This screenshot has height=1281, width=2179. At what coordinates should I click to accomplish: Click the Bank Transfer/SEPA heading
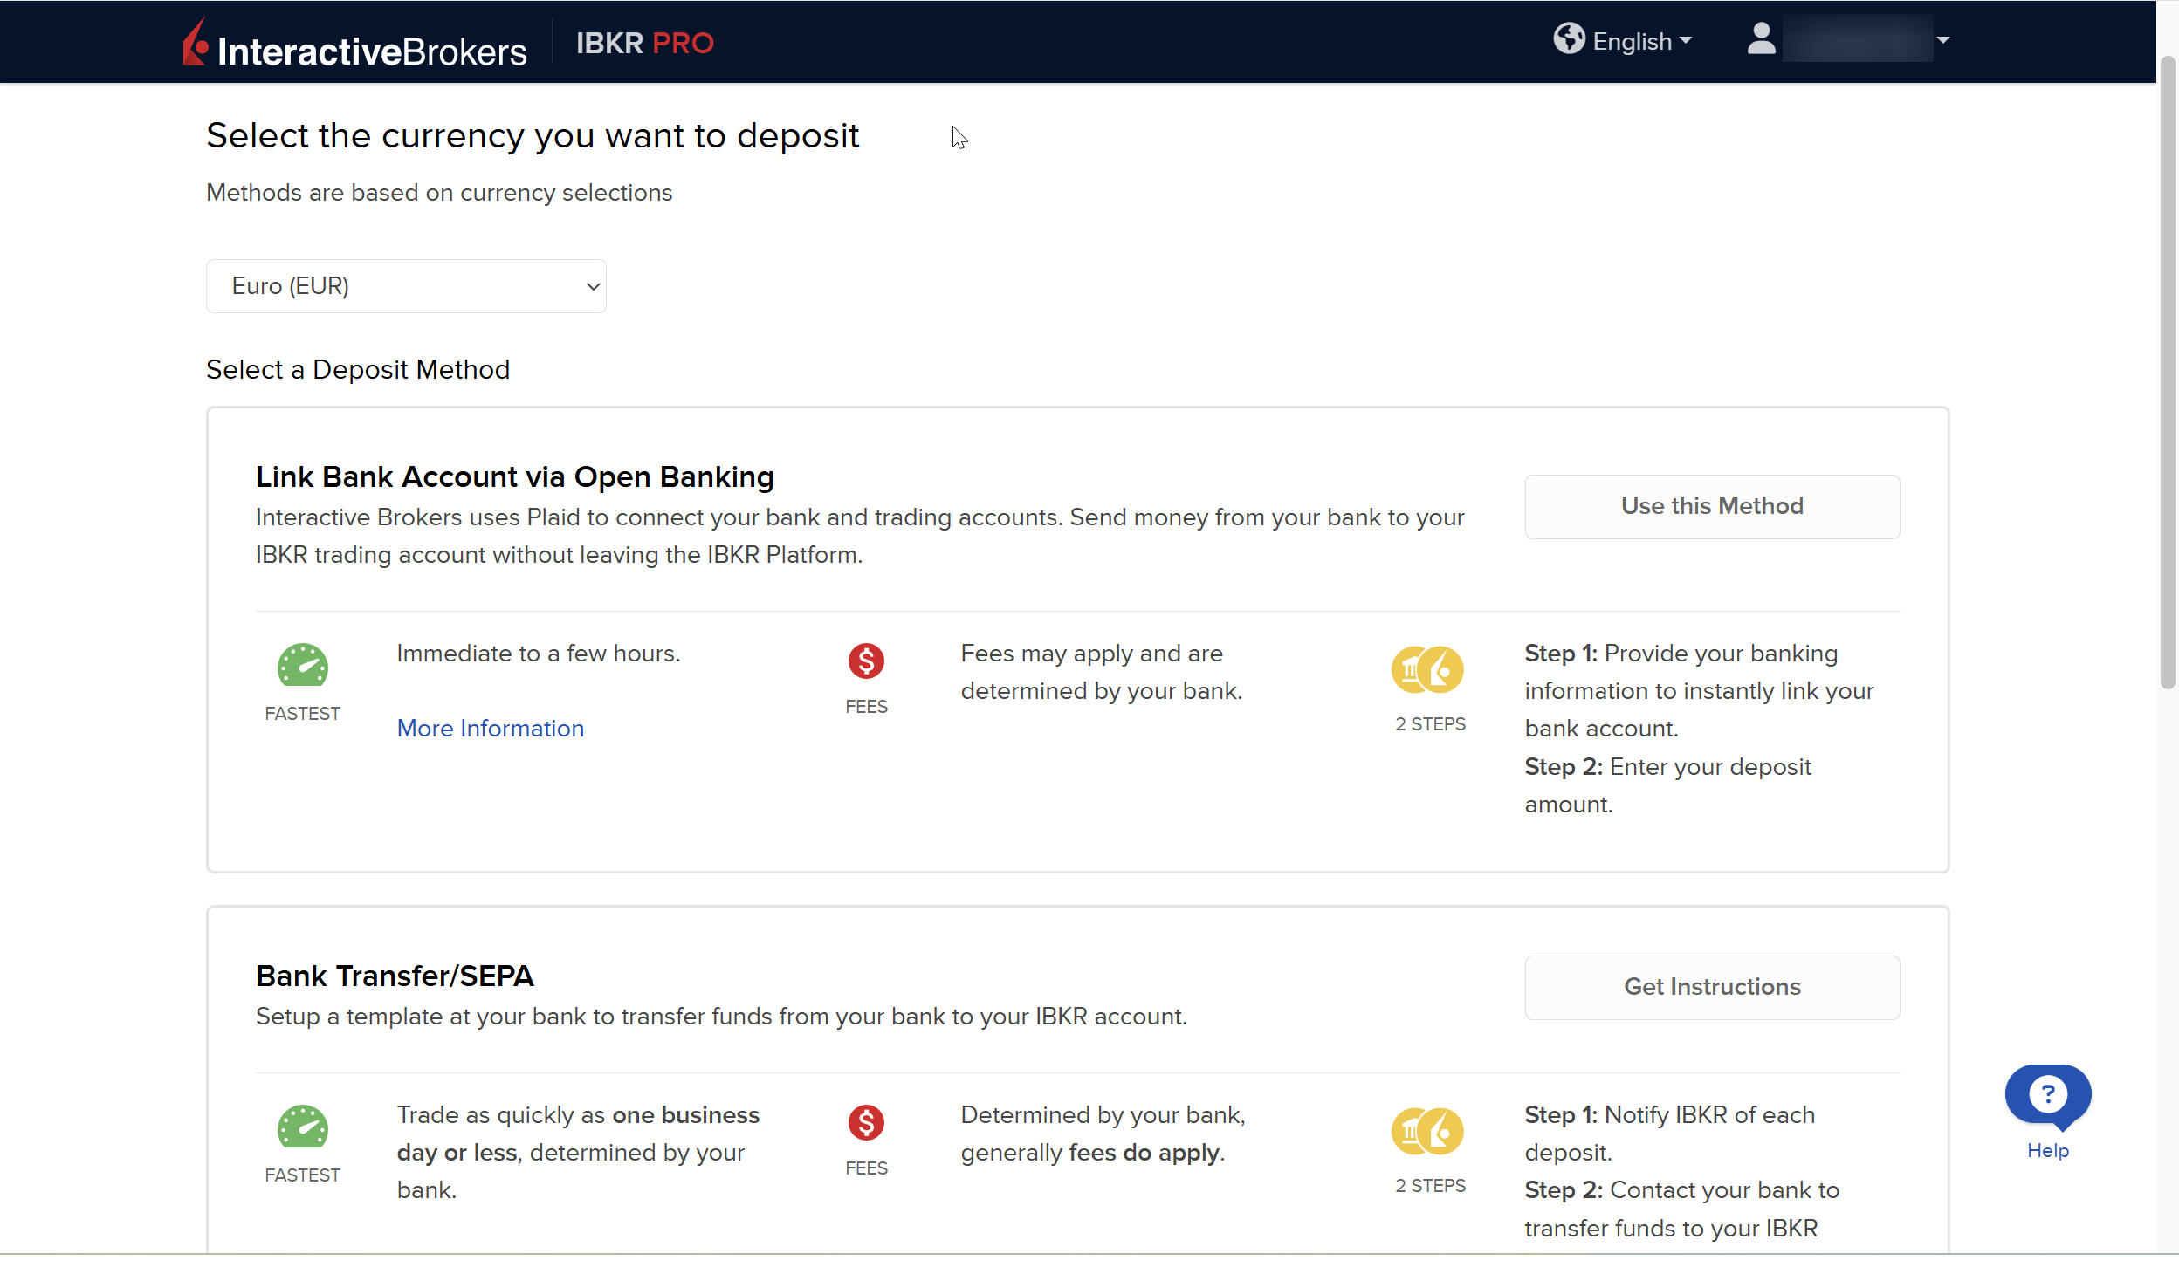click(x=395, y=976)
